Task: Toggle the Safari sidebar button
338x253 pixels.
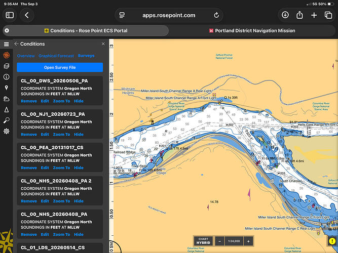Action: tap(10, 15)
